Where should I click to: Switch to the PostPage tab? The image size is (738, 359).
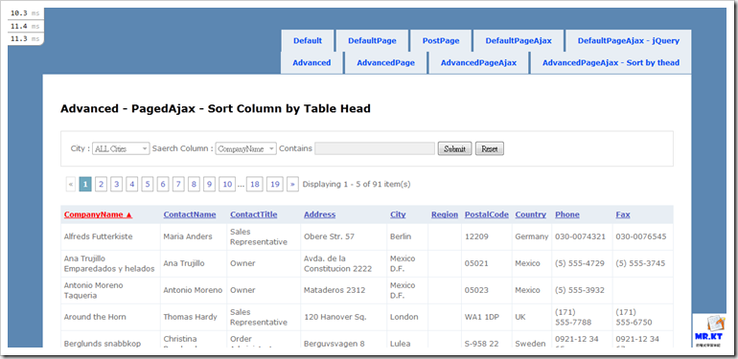(x=441, y=41)
